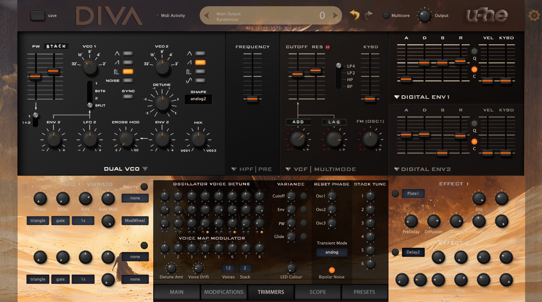Screen dimensions: 542x302
Task: Open Effect 1 Plate1 type dropdown
Action: tap(413, 193)
